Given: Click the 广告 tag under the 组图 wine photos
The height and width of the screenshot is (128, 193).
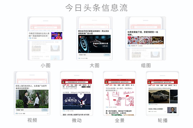Looking at the screenshot, I should [129, 46].
